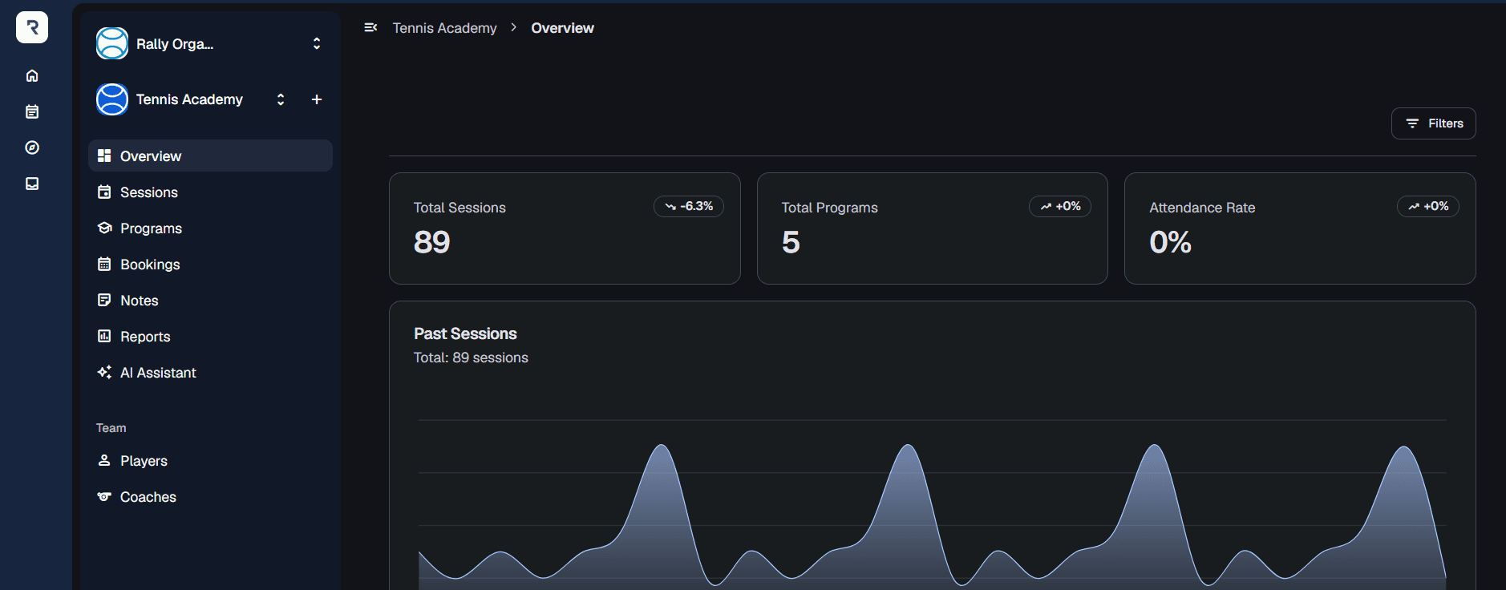This screenshot has width=1506, height=590.
Task: Click the Total Sessions value 89
Action: coord(432,242)
